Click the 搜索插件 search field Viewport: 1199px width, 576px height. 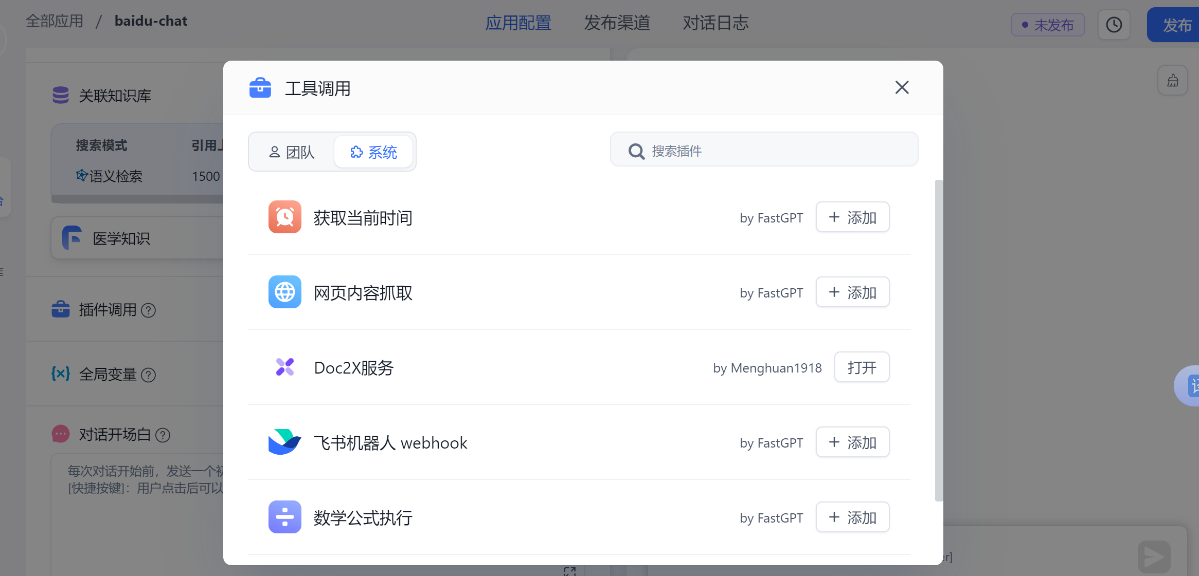point(764,150)
